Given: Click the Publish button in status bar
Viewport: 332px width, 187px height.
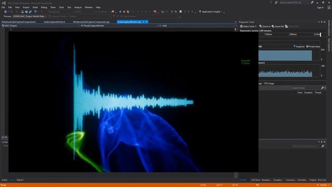Looking at the screenshot, I should click(323, 185).
